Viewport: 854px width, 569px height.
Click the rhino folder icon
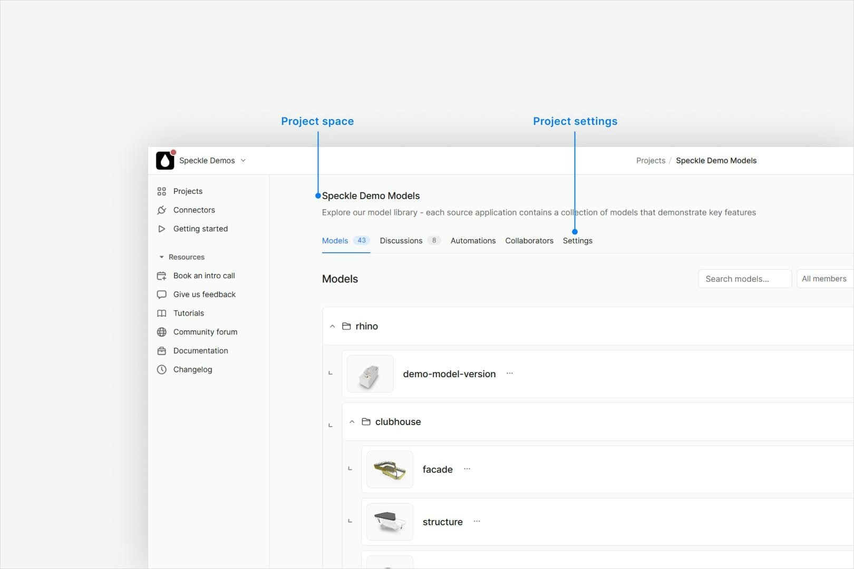pyautogui.click(x=346, y=327)
